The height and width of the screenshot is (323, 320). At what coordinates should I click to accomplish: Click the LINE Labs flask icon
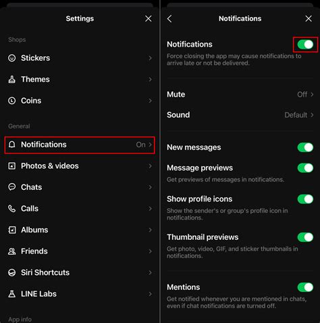[x=11, y=294]
